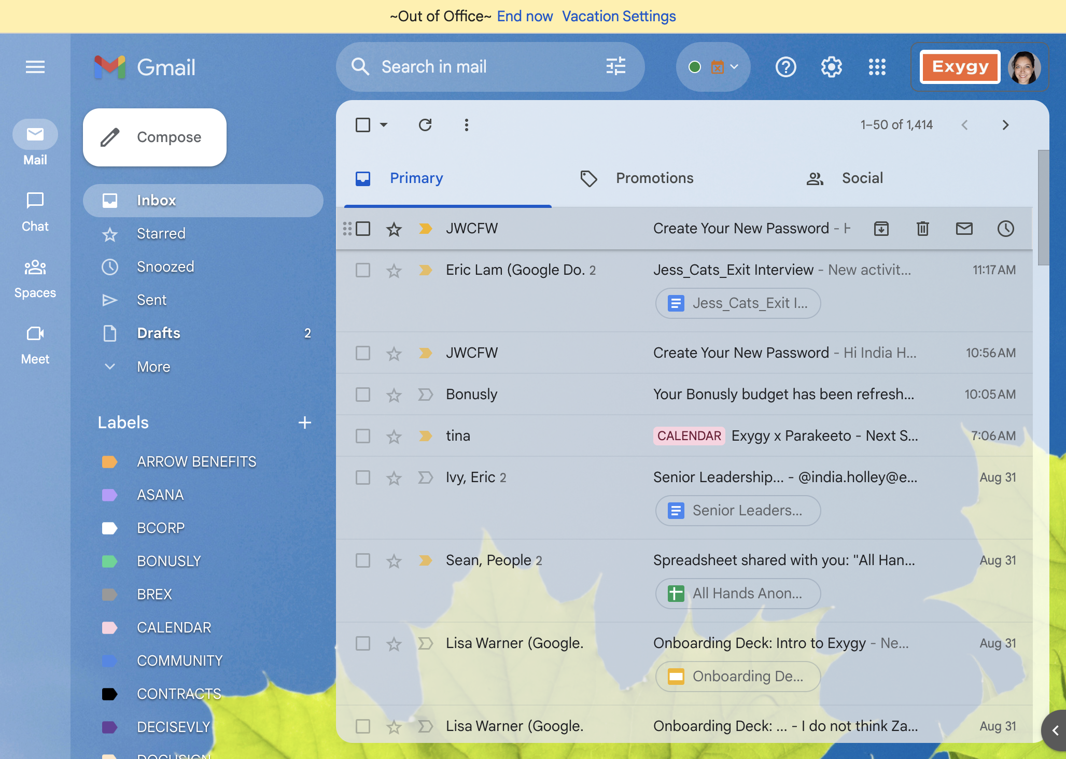Open the toolbar three-dot More menu

coord(467,125)
